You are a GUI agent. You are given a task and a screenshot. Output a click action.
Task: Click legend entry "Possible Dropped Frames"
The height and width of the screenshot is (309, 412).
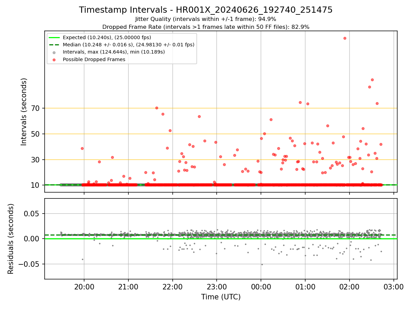[x=94, y=59]
